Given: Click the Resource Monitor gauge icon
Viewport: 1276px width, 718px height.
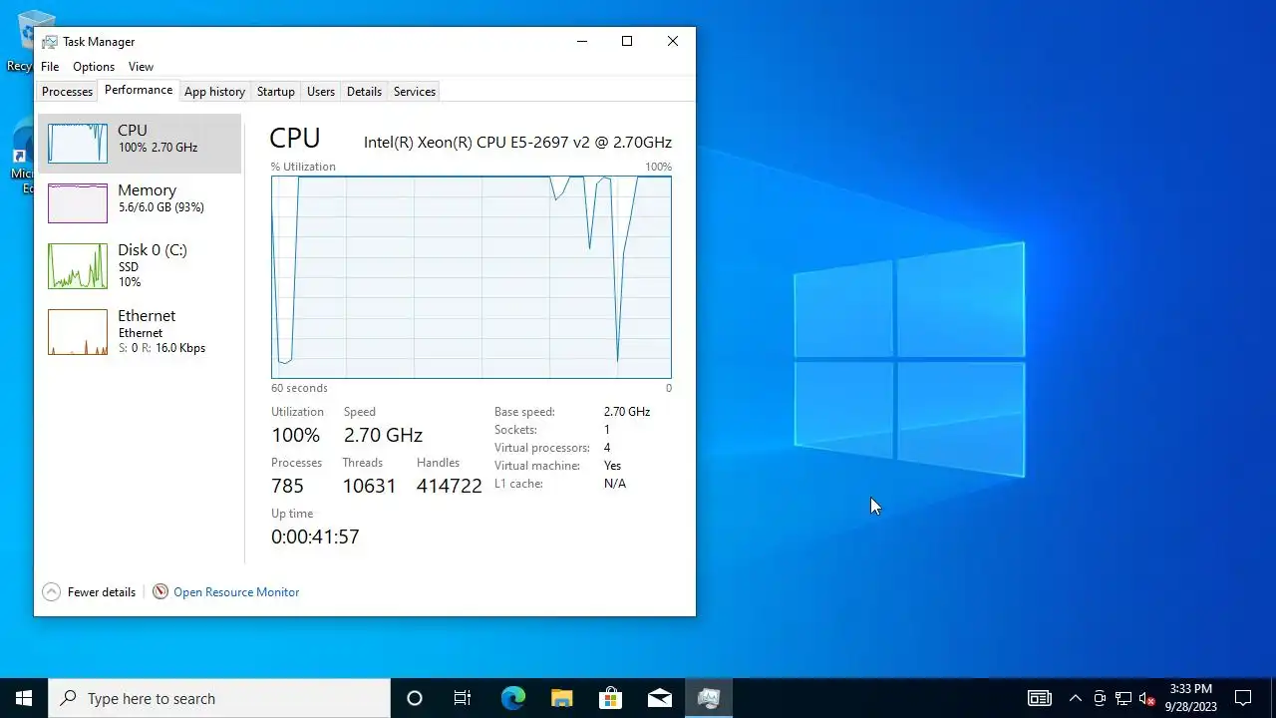Looking at the screenshot, I should point(160,592).
